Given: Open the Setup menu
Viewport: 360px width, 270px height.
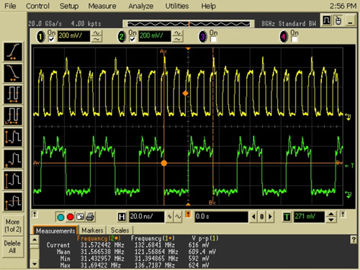Looking at the screenshot, I should [69, 6].
